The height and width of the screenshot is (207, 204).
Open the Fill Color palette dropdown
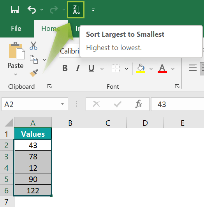coord(151,69)
